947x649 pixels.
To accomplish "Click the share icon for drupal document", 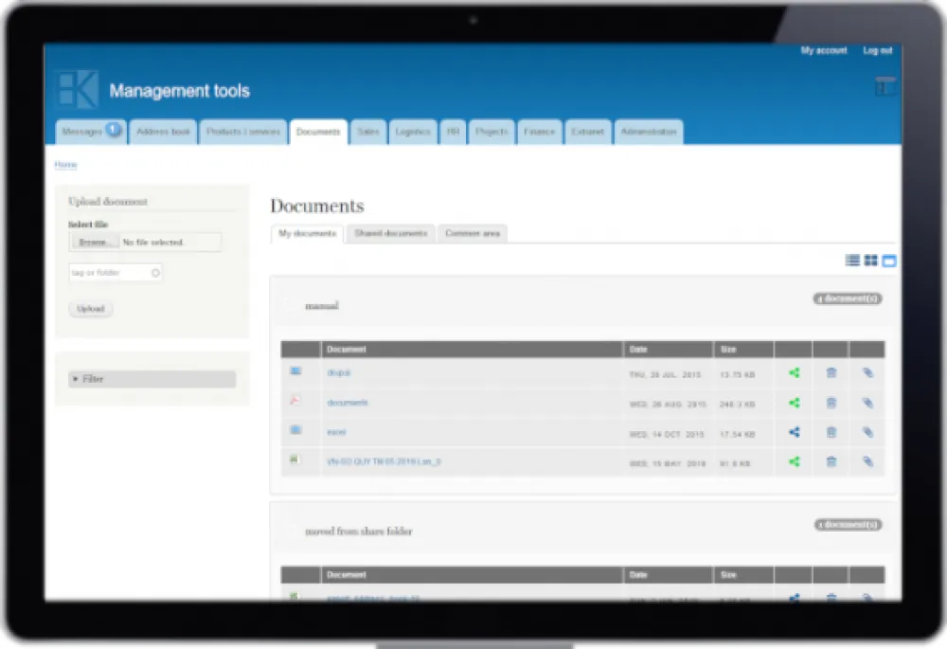I will click(795, 373).
